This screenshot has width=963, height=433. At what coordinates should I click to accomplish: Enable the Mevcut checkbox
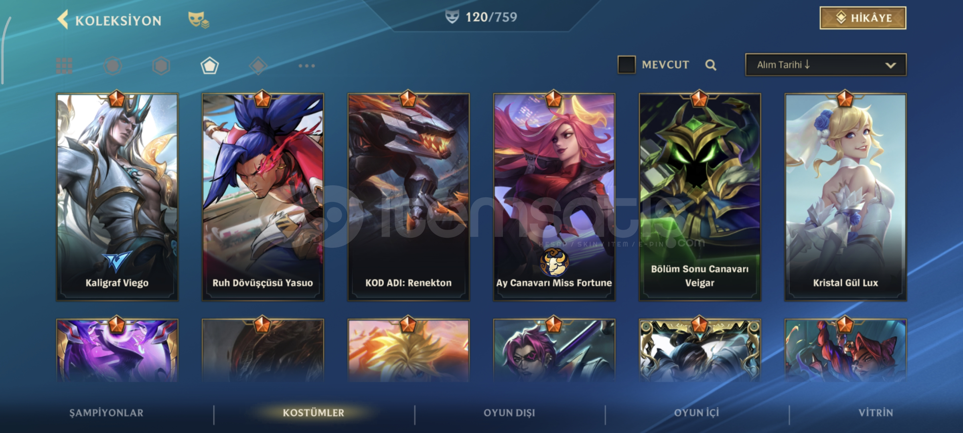pos(626,65)
